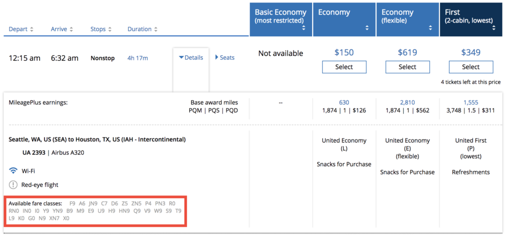Expand the Seats view

[225, 58]
